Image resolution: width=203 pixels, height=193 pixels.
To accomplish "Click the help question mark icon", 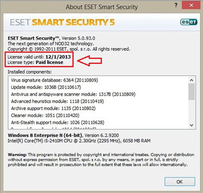I will [x=176, y=5].
